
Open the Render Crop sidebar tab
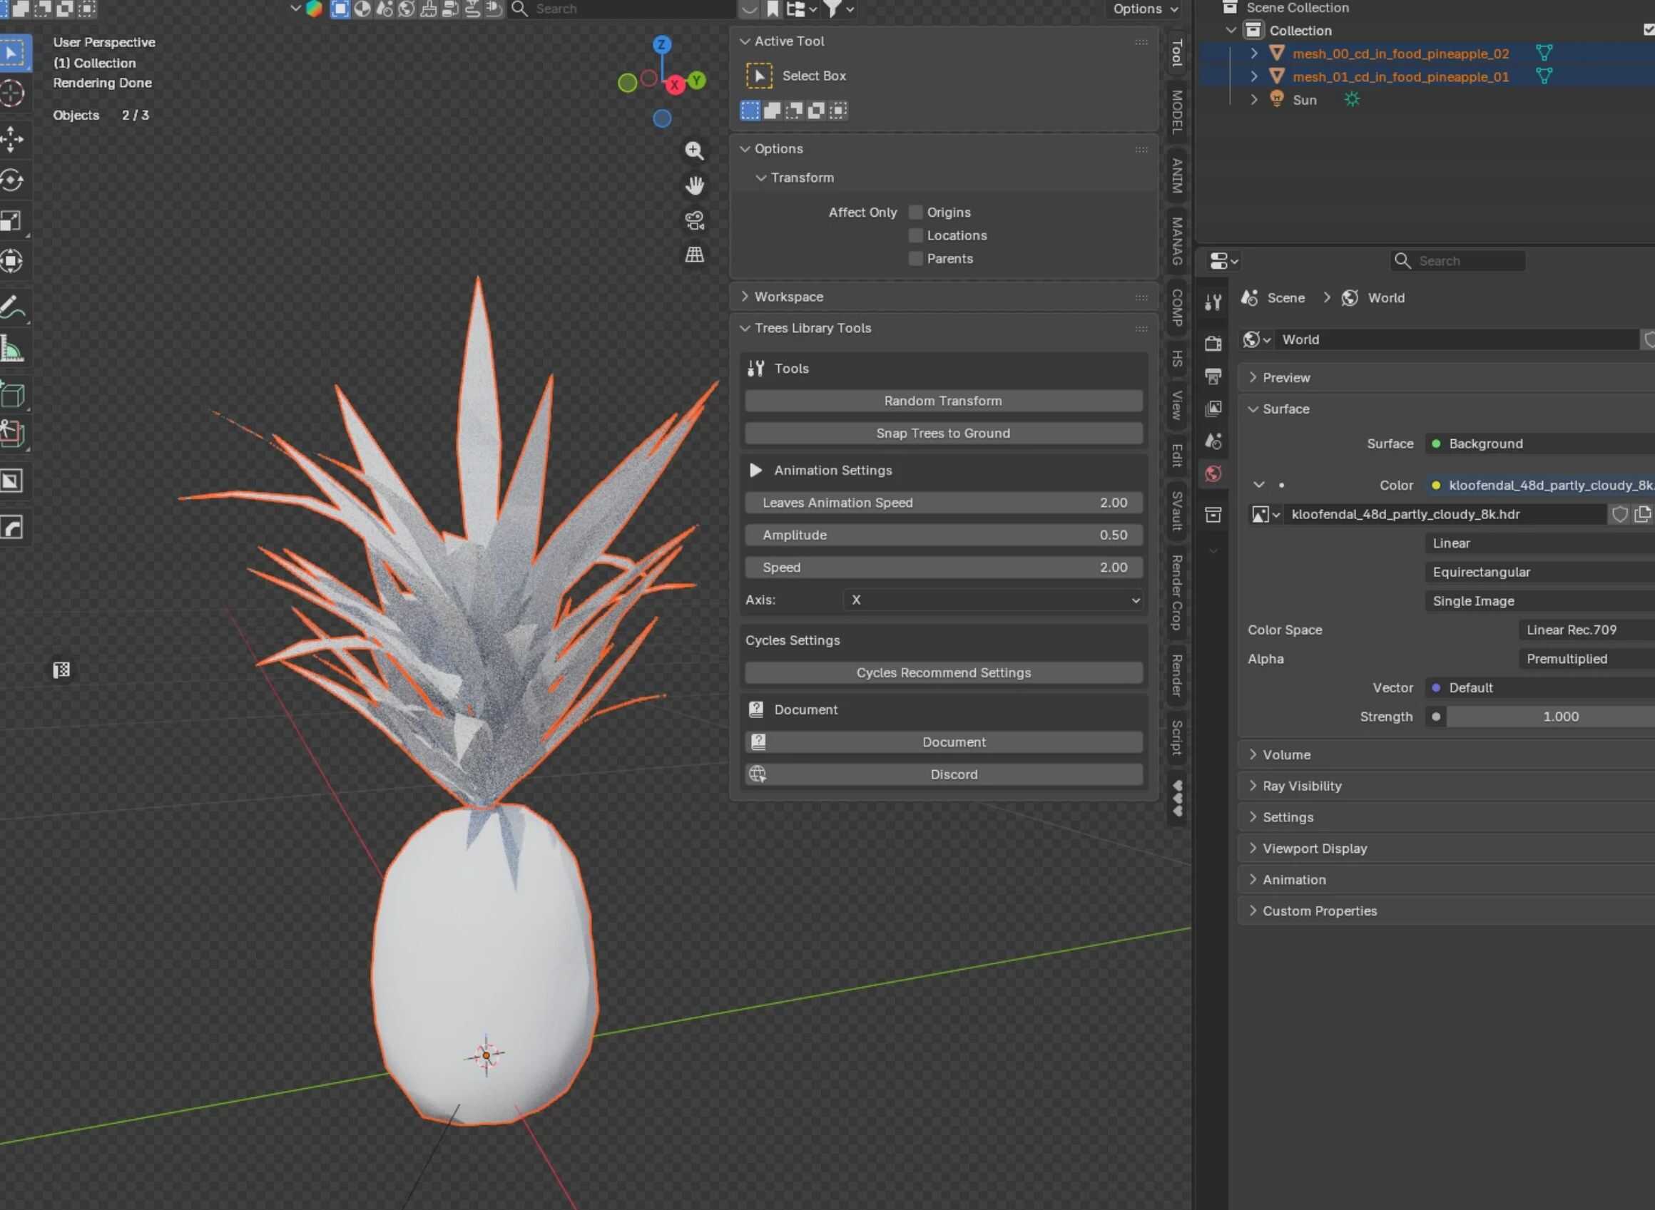point(1176,593)
